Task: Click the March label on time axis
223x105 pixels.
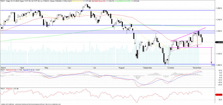Action: 4,68
